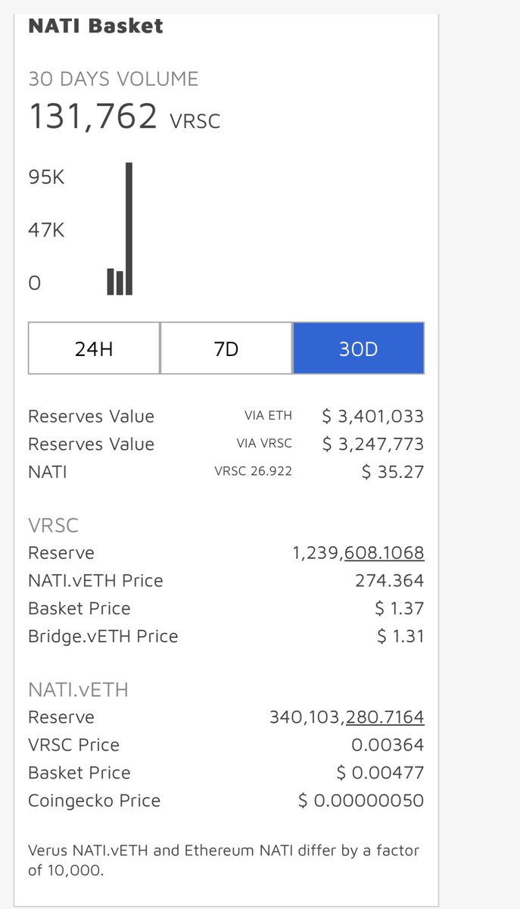Click the Bridge.vETH Price label

tap(103, 637)
